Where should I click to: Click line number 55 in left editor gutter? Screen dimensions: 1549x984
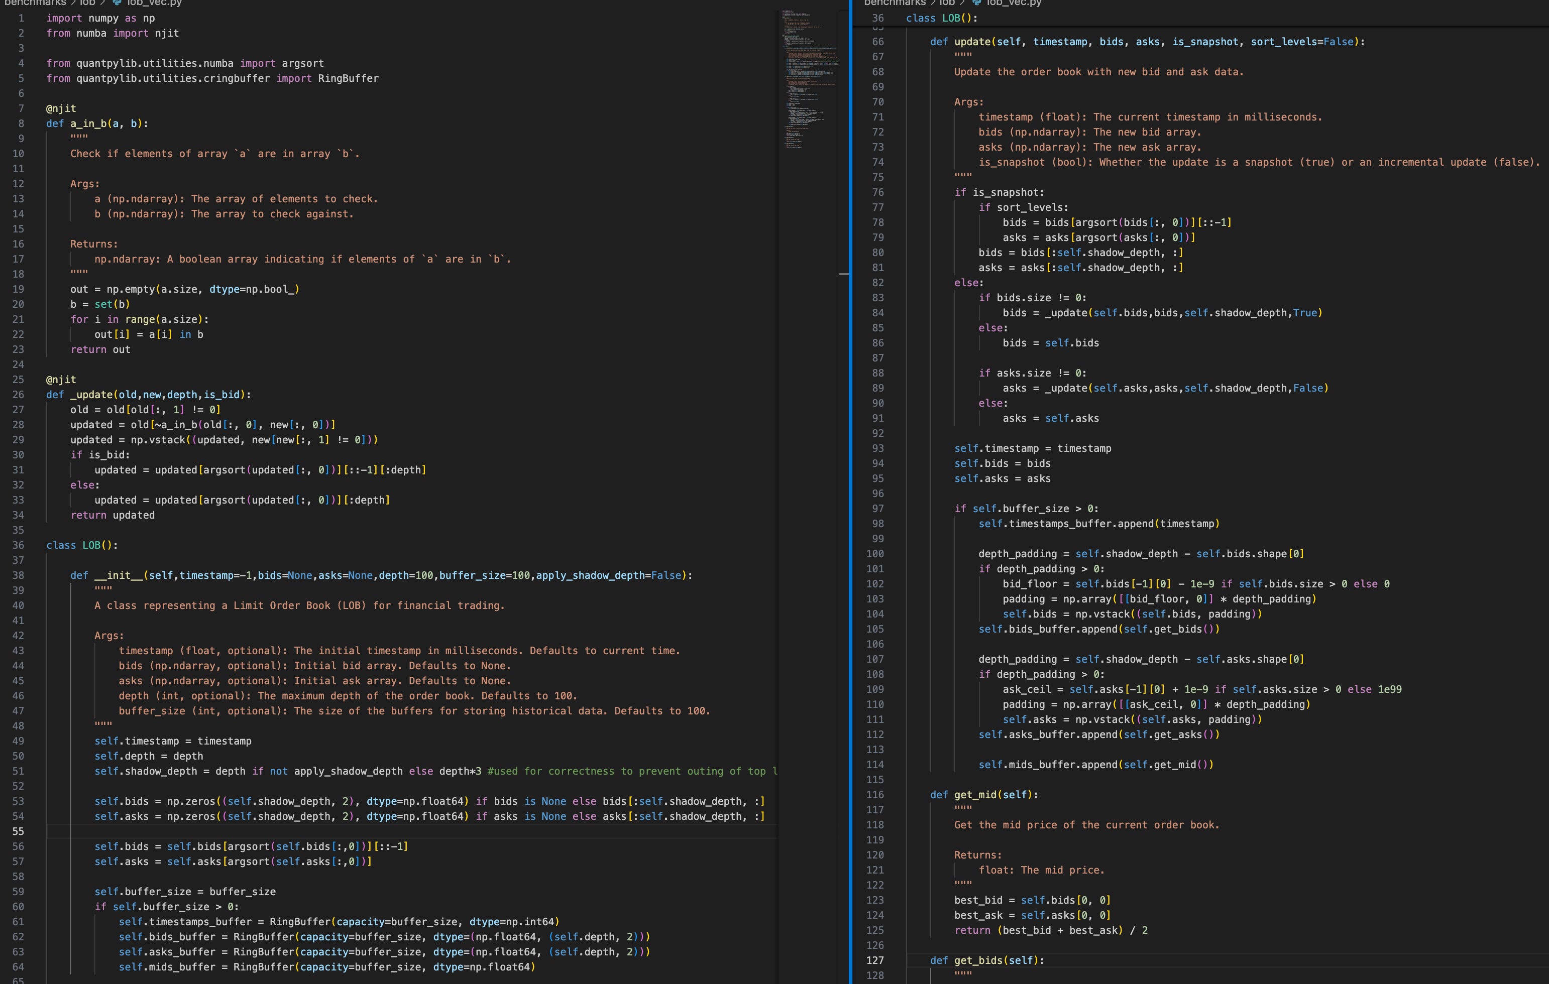[18, 831]
